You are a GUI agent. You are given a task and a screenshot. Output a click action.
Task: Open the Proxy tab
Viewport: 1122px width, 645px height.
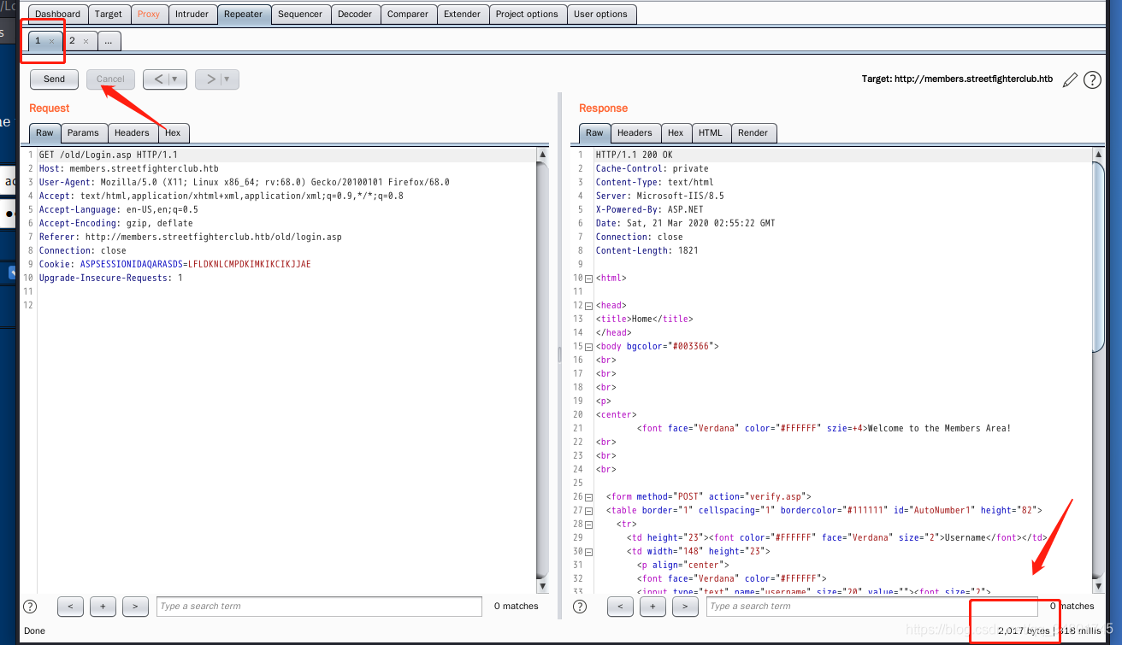[x=149, y=14]
